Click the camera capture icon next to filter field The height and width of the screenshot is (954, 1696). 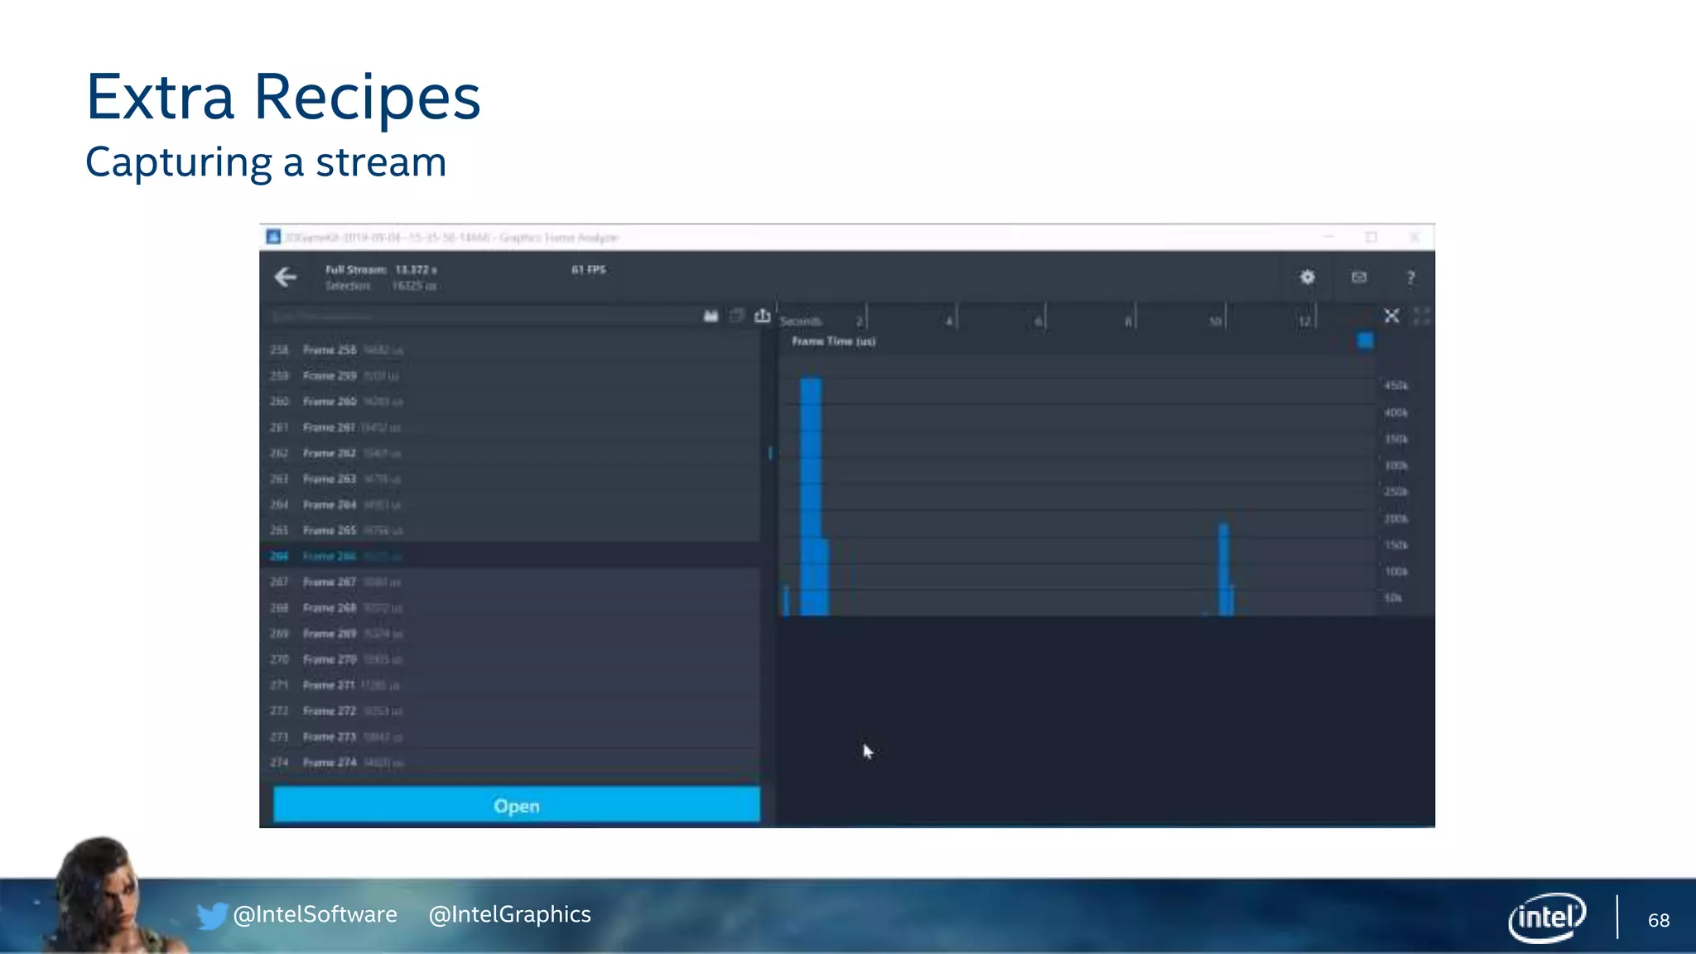pyautogui.click(x=711, y=316)
